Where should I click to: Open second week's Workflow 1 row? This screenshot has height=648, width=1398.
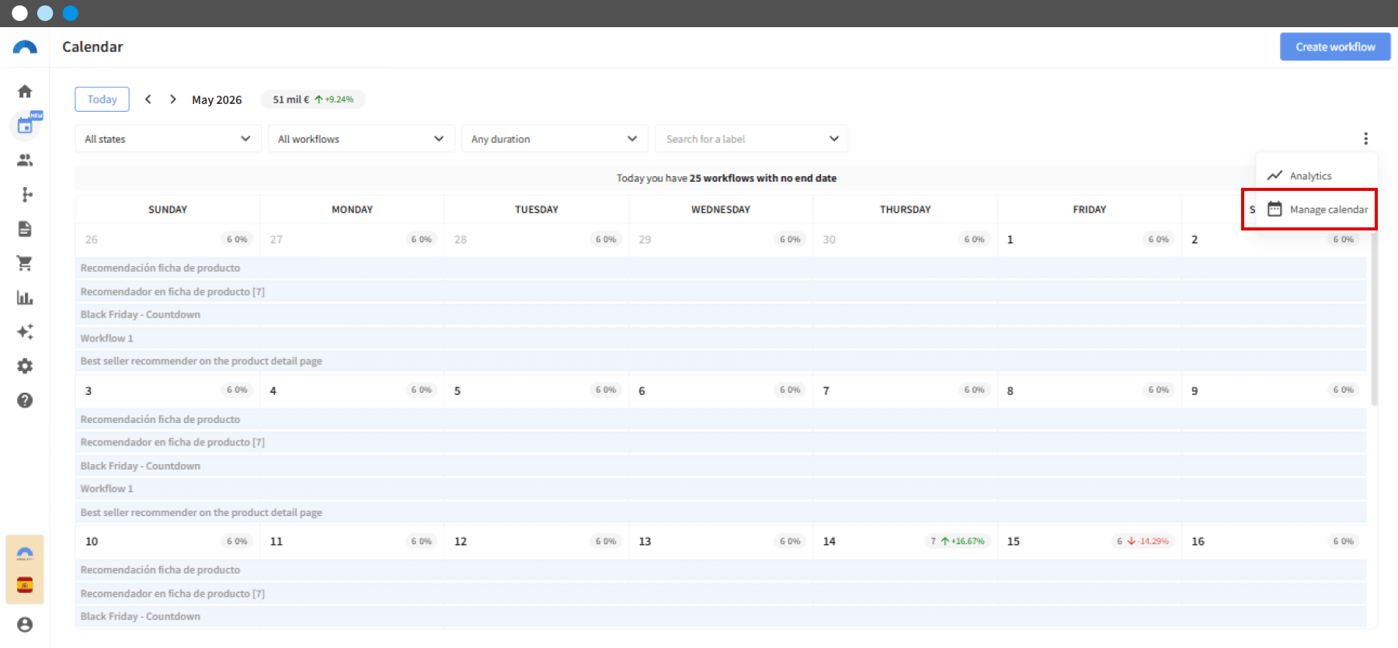722,489
